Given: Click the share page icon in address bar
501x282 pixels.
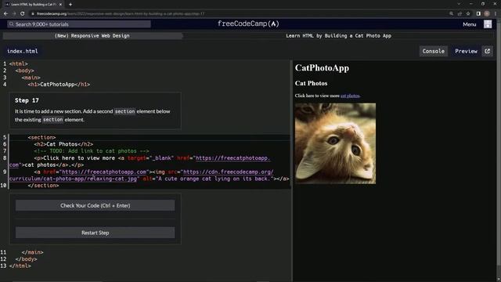Looking at the screenshot, I should (460, 14).
